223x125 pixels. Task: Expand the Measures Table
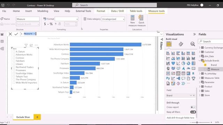pyautogui.click(x=200, y=78)
